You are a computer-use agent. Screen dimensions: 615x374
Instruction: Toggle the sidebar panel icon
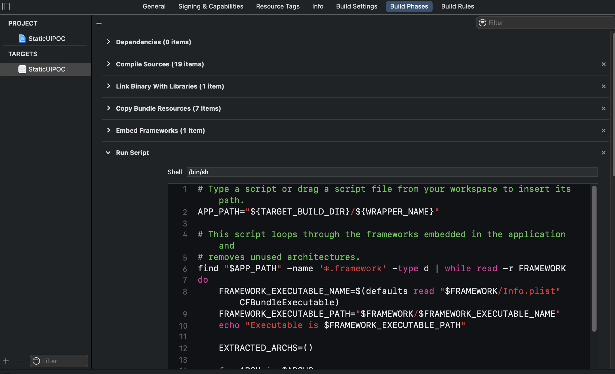pyautogui.click(x=6, y=6)
